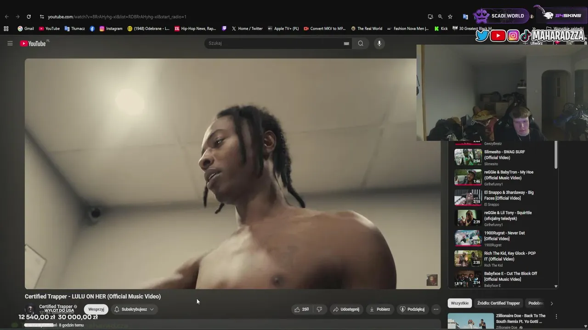Click the search magnifier button
This screenshot has height=330, width=588.
361,44
